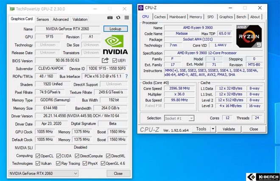Click the Ryzen 9 logo in CPU-Z

click(x=249, y=36)
